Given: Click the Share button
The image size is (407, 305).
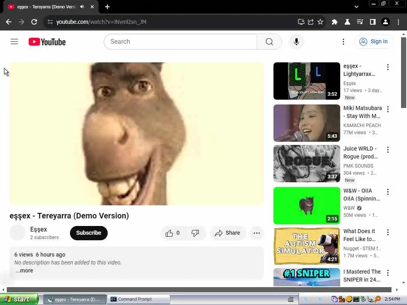Looking at the screenshot, I should pyautogui.click(x=228, y=233).
